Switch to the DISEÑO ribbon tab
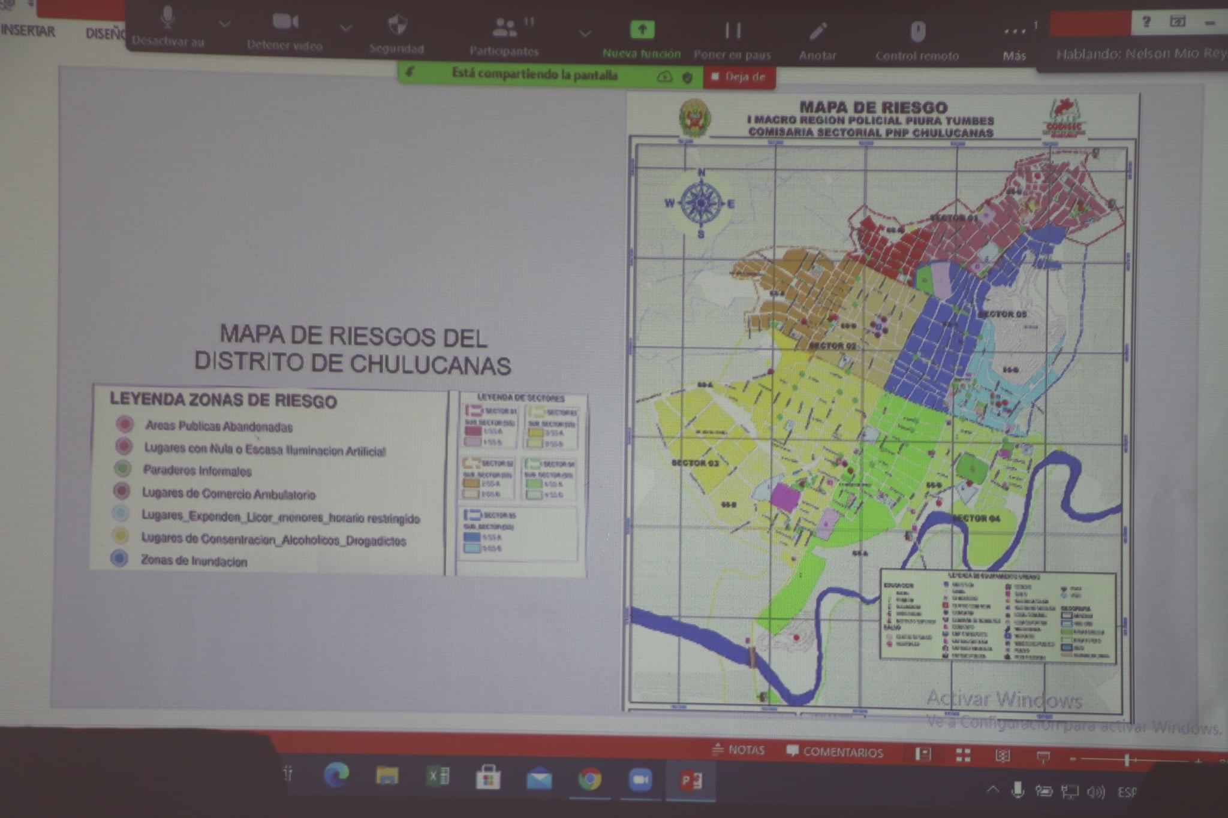The height and width of the screenshot is (818, 1228). (x=106, y=34)
